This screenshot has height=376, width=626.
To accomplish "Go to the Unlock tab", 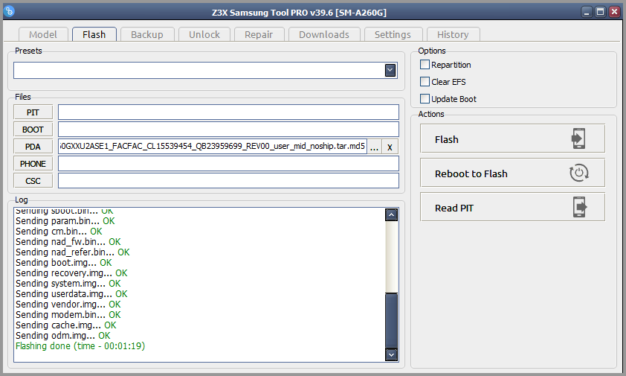I will pos(204,34).
